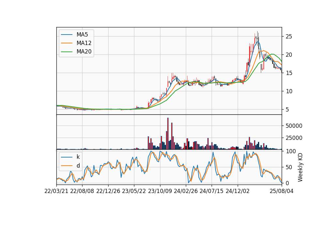Click the price axis label 15
This screenshot has width=313, height=225.
pos(289,73)
